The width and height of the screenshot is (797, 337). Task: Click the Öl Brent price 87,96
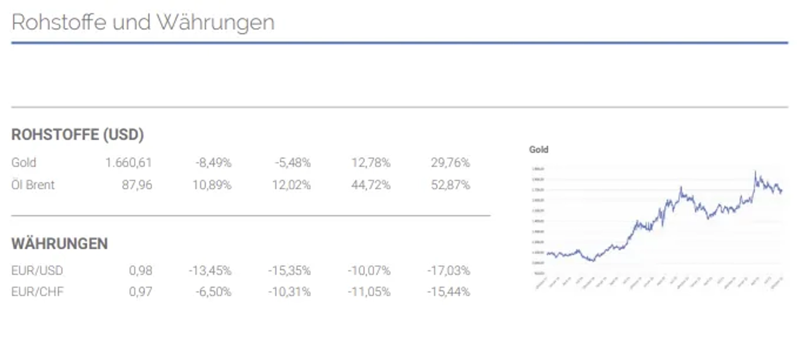pos(137,185)
